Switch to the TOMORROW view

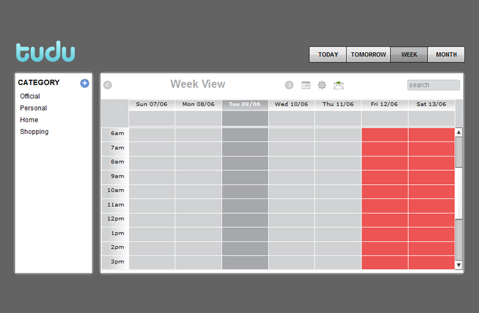pyautogui.click(x=368, y=55)
